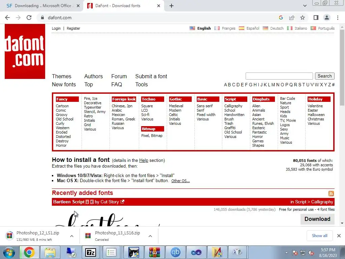Bookmark this page with the star icon
Image resolution: width=345 pixels, height=259 pixels.
point(303,18)
